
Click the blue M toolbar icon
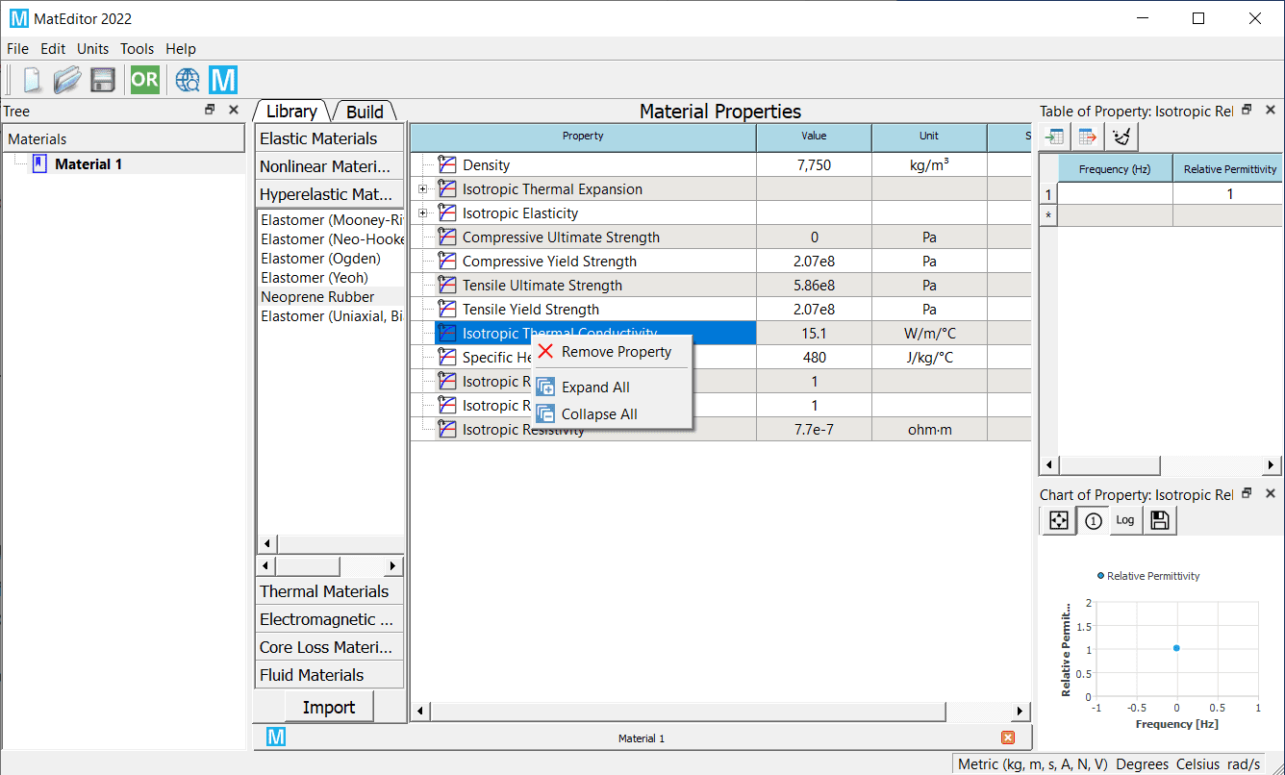223,80
